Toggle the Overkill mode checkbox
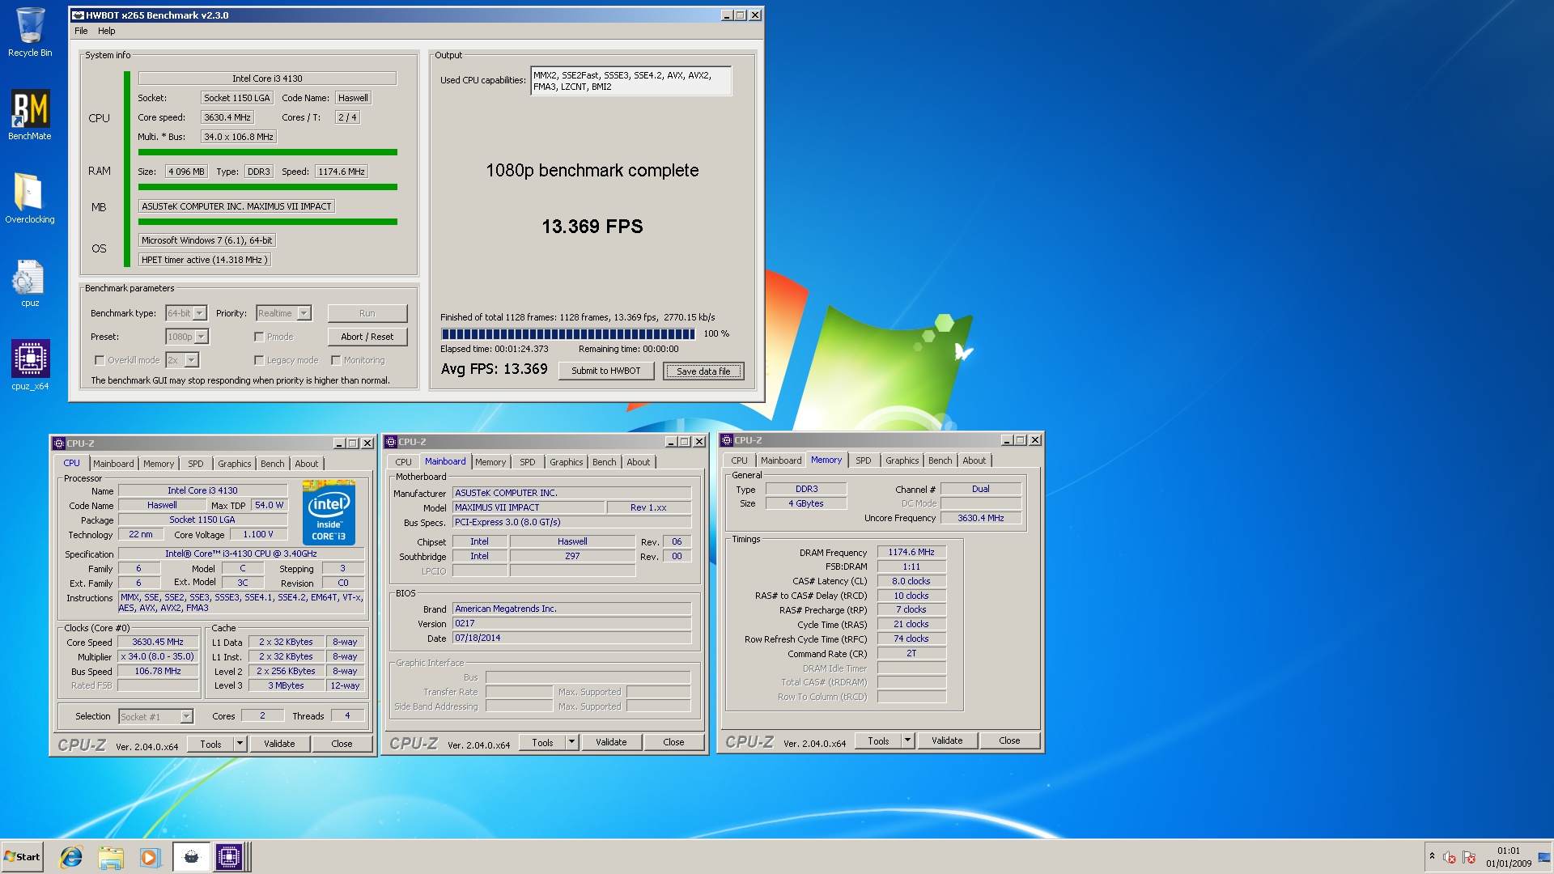1554x874 pixels. [100, 360]
